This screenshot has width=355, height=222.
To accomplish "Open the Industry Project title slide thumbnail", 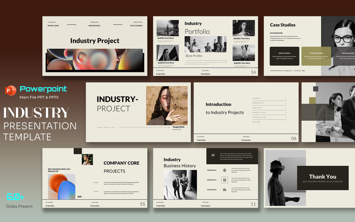I will 95,46.
